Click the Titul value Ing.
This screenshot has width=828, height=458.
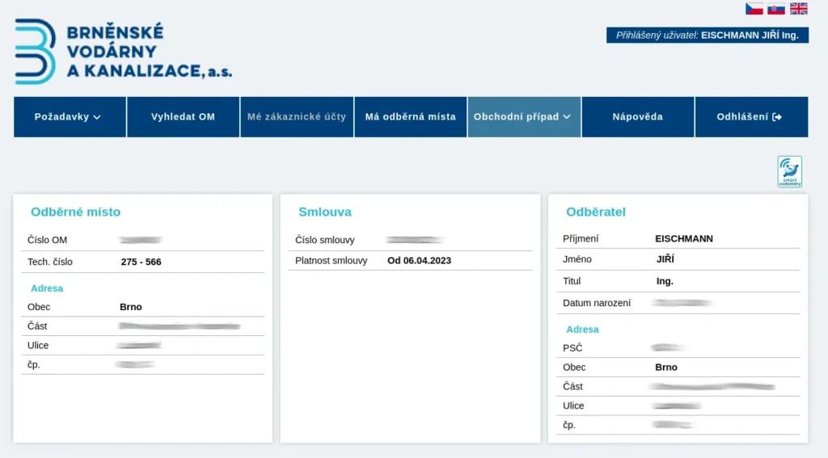[665, 281]
